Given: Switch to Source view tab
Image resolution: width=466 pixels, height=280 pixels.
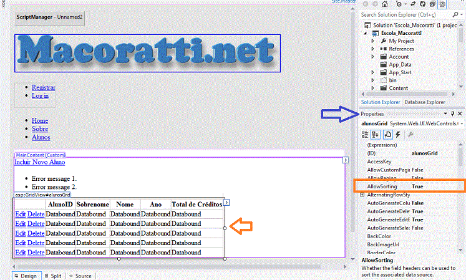Looking at the screenshot, I should point(80,276).
